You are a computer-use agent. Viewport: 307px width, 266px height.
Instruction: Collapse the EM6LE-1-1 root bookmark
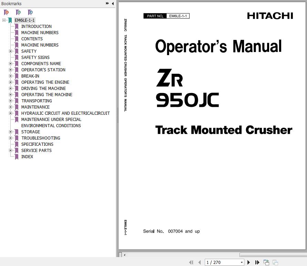point(4,20)
